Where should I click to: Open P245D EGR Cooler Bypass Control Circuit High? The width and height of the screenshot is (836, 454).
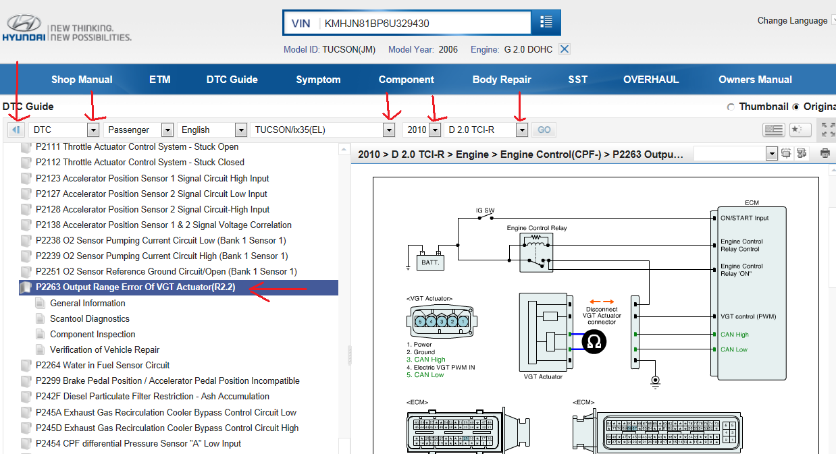(x=167, y=428)
